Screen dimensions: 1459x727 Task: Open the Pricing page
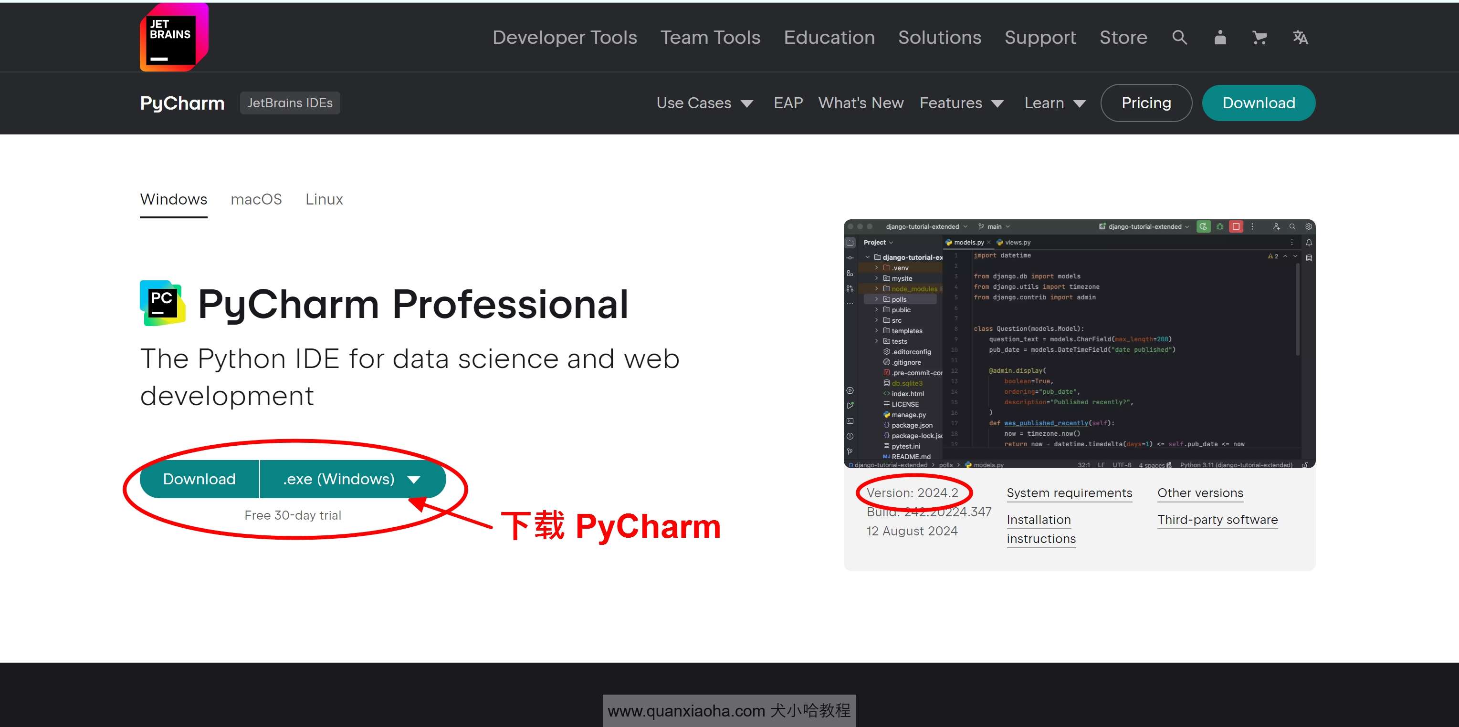click(x=1145, y=102)
